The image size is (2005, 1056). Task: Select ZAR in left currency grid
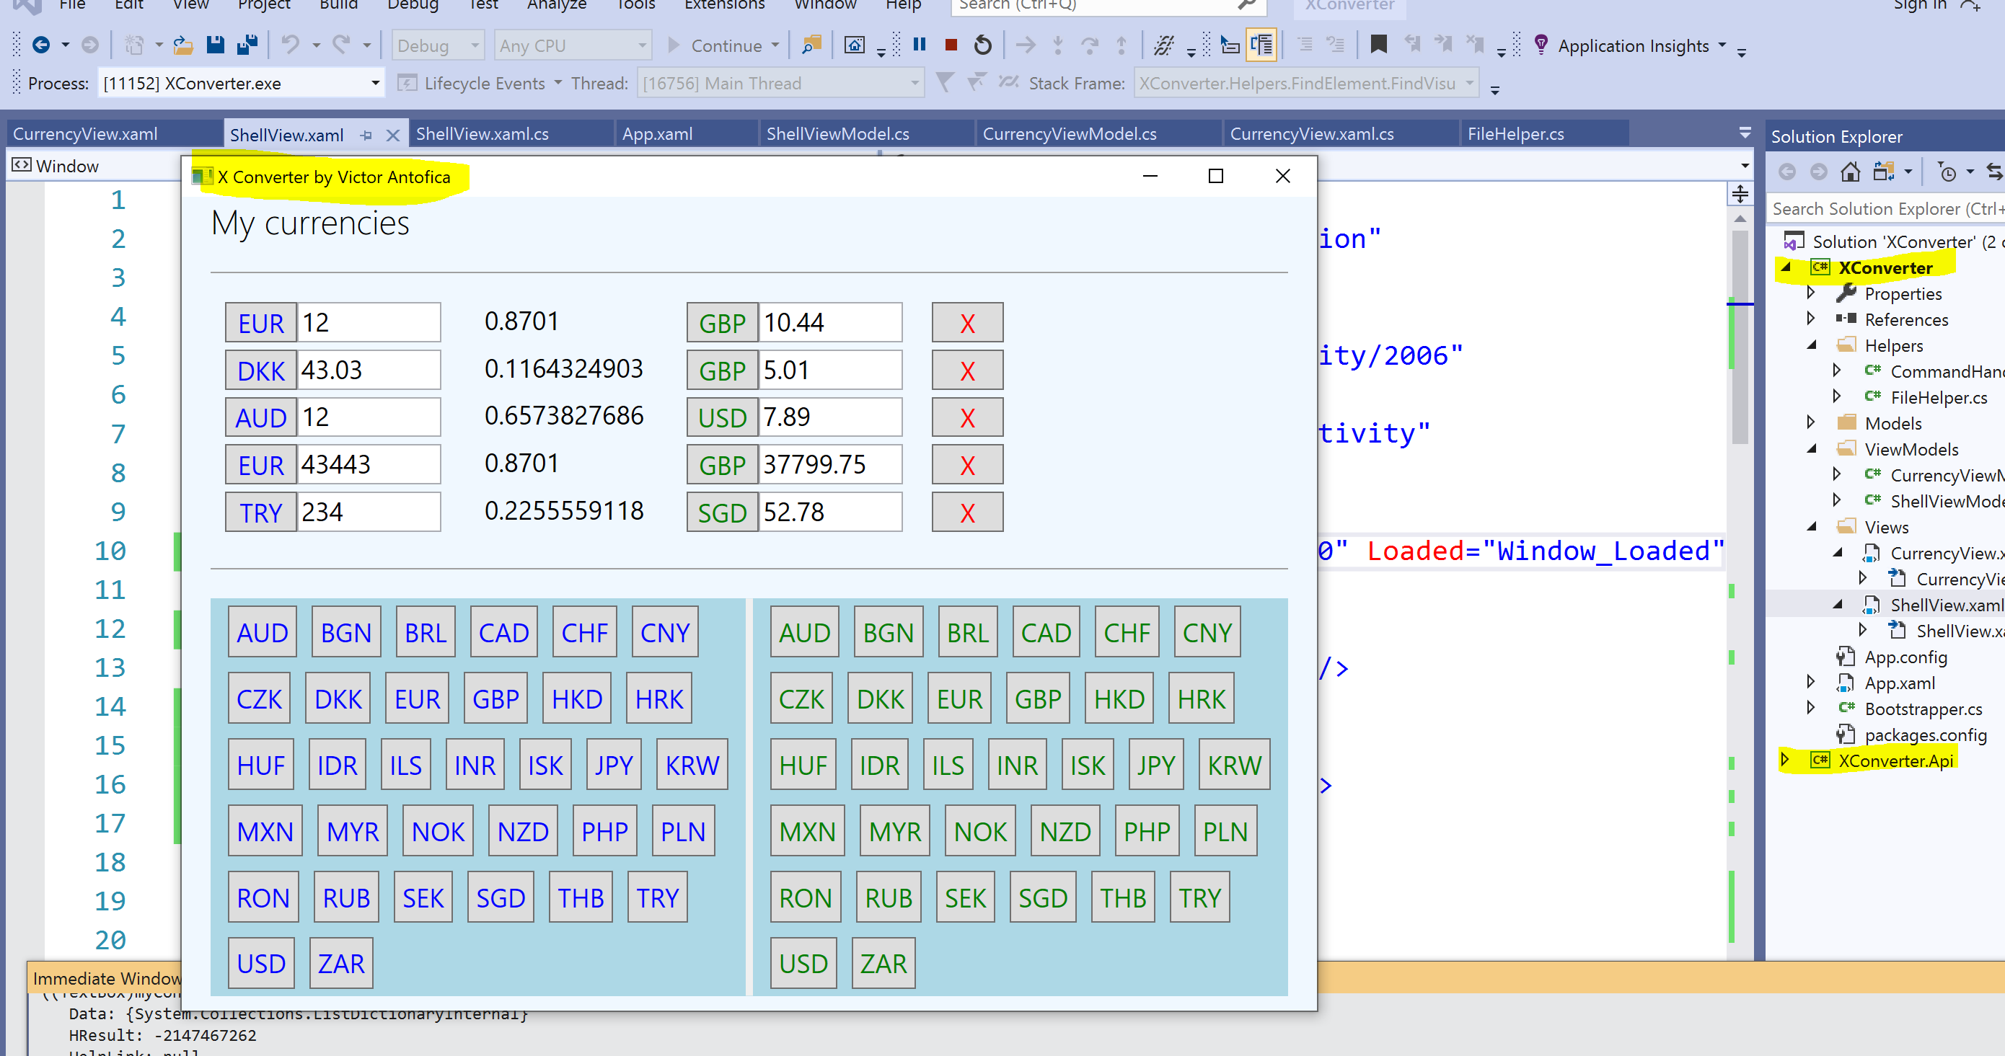341,964
